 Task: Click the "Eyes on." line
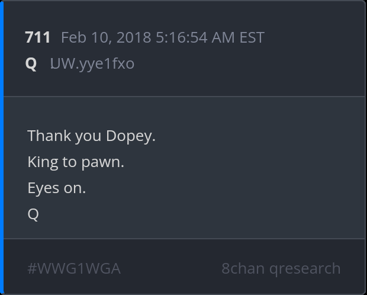click(56, 188)
